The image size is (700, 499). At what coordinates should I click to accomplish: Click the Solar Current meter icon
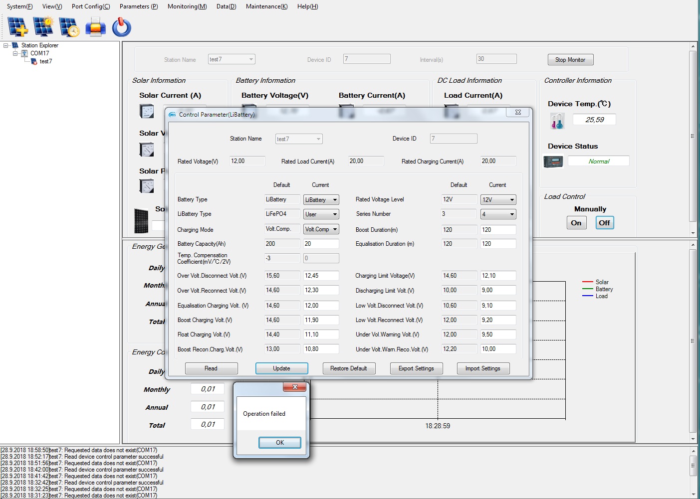(147, 111)
